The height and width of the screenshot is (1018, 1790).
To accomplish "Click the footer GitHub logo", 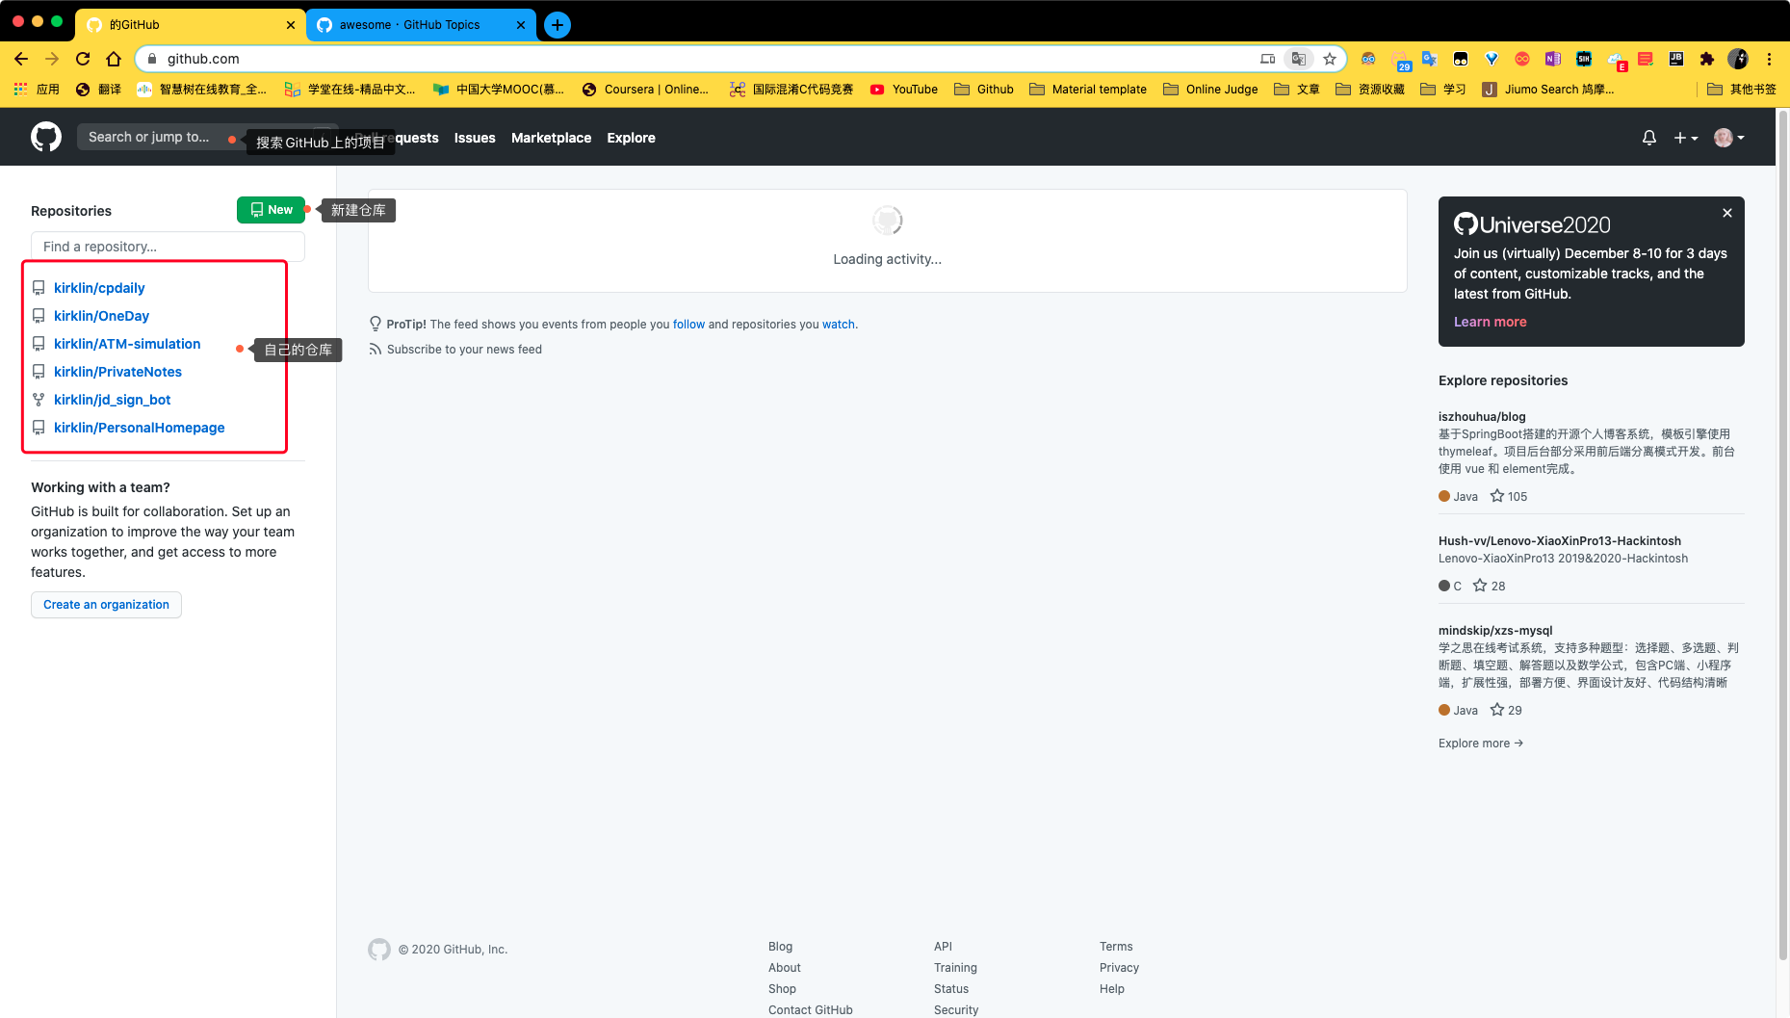I will pos(379,950).
